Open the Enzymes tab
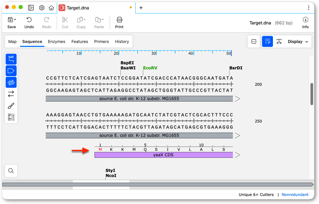The height and width of the screenshot is (204, 319). (57, 41)
